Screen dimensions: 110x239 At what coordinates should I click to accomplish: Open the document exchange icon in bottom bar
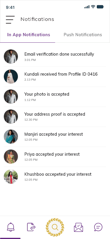pos(31,227)
